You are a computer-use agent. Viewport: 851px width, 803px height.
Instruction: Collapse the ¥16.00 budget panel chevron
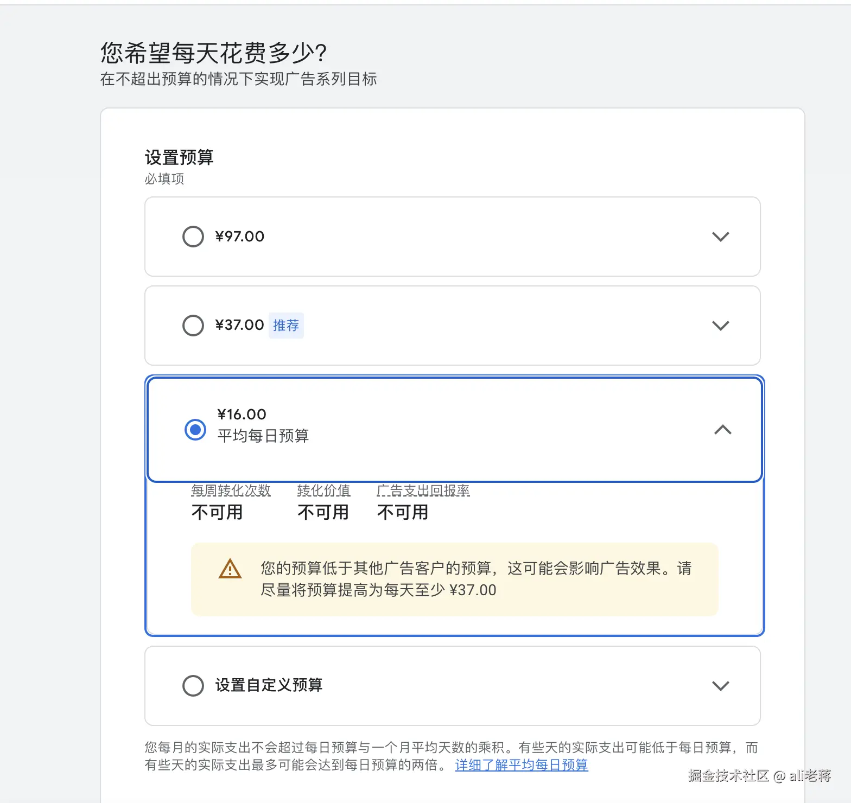pos(723,430)
